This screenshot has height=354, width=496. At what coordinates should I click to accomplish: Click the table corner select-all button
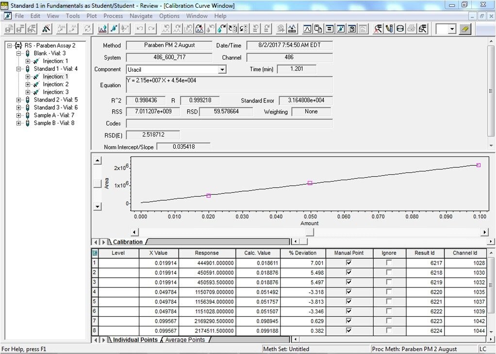pyautogui.click(x=95, y=253)
